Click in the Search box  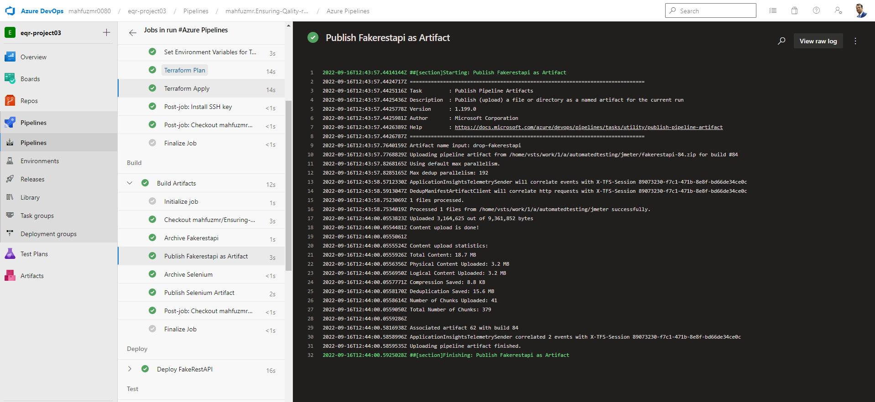[x=710, y=10]
